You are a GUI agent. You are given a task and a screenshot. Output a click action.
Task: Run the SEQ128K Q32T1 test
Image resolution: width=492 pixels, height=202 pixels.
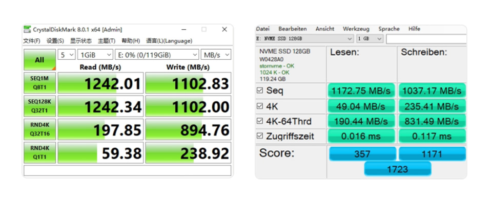[40, 106]
